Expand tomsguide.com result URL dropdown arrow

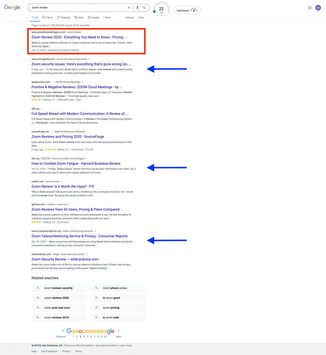(x=89, y=59)
